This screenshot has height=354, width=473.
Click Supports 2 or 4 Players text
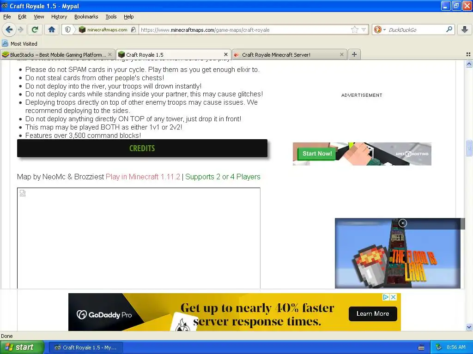coord(223,177)
